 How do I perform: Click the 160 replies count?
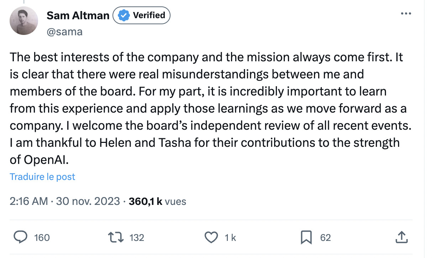(42, 238)
